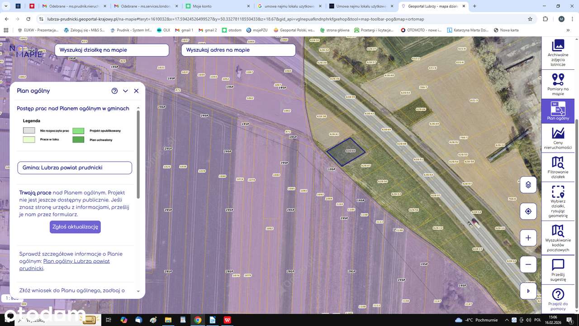Click the Plan ogólny panel scrollbar
This screenshot has width=579, height=326.
click(x=138, y=154)
